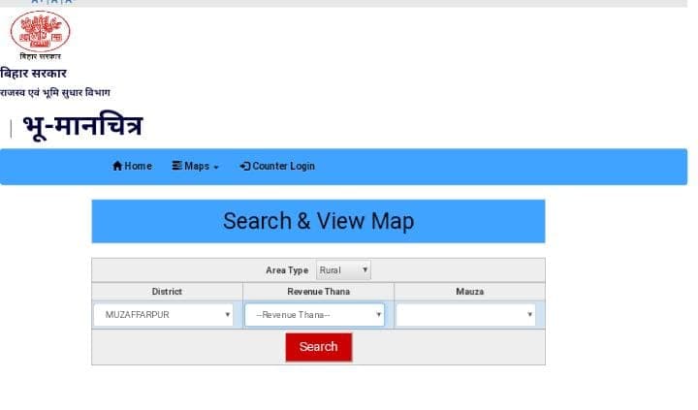Open the Maps dropdown caret
This screenshot has height=410, width=698.
(216, 168)
